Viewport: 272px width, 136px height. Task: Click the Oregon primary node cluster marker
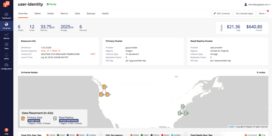pos(104,91)
